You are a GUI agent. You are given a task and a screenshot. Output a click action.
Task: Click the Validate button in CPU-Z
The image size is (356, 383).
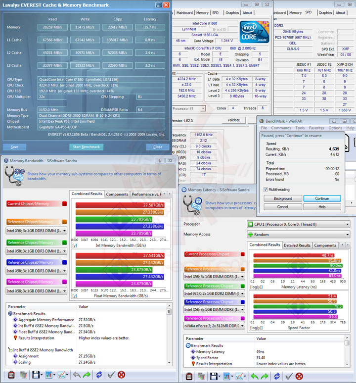click(x=233, y=120)
